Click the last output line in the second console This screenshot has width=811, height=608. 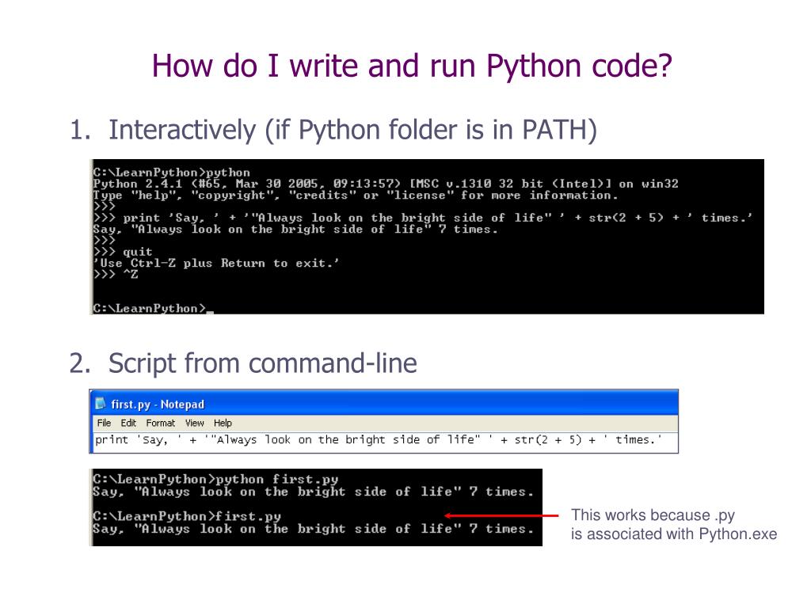[x=313, y=529]
